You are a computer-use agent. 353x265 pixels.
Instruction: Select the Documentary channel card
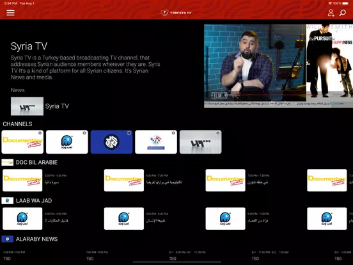tap(22, 142)
